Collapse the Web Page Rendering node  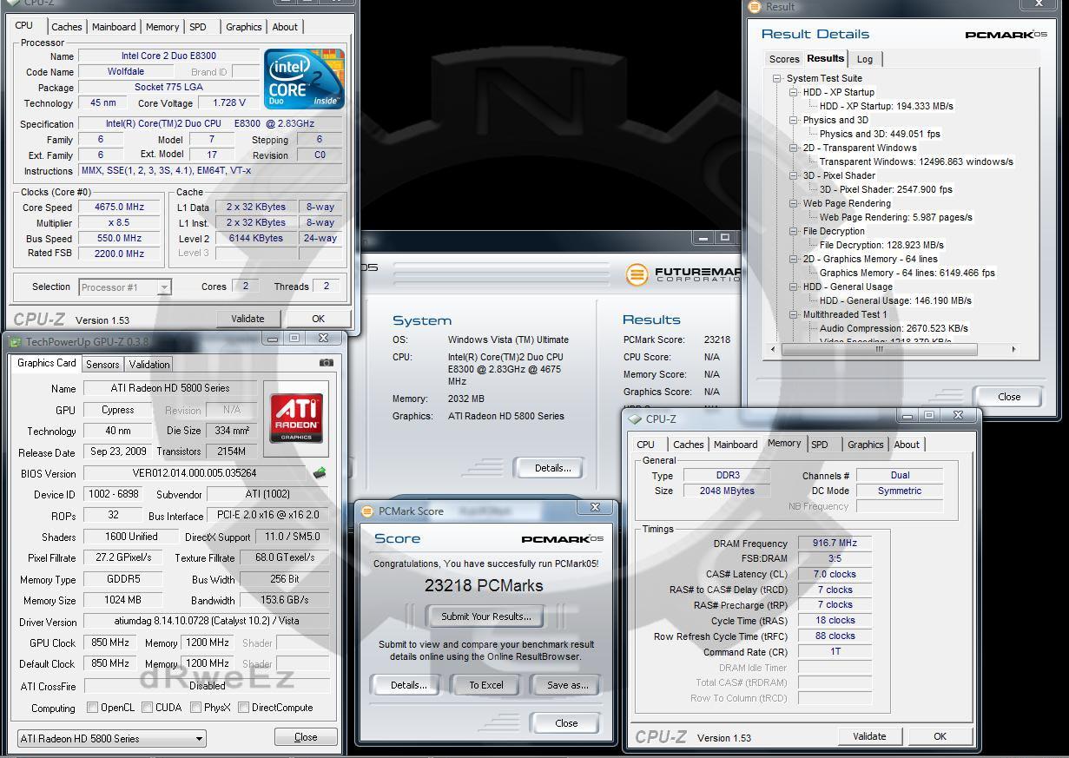click(794, 203)
